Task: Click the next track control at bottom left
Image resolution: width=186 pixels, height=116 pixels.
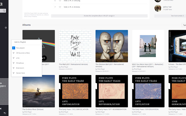Action: point(1,108)
